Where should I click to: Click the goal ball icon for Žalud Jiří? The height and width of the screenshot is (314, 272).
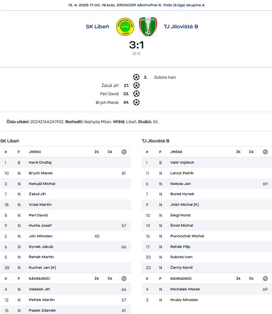pos(137,85)
